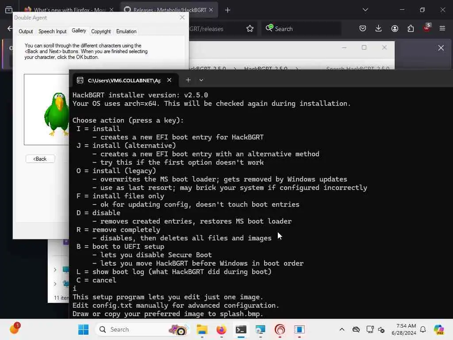Expand the upper tree node in File Explorer
The image size is (453, 340).
[55, 270]
